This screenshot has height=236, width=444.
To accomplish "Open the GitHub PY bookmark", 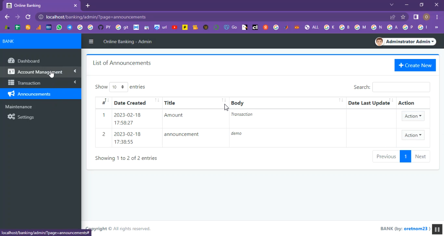I will pos(105,27).
